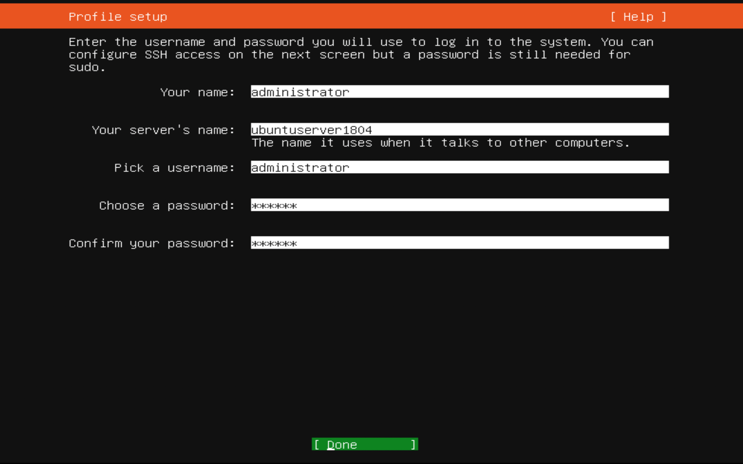Confirm profile with the Done button
Viewport: 743px width, 464px height.
pos(365,444)
